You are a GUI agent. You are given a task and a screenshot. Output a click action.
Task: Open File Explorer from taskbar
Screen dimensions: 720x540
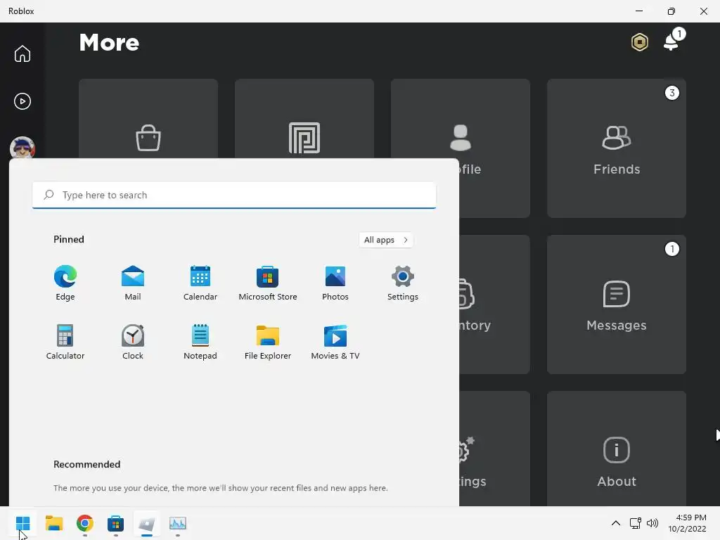point(54,523)
